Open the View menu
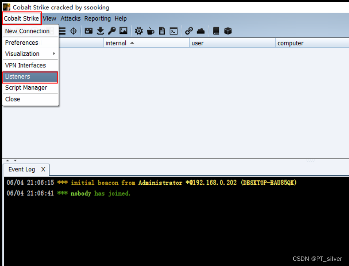This screenshot has width=349, height=266. tap(50, 18)
